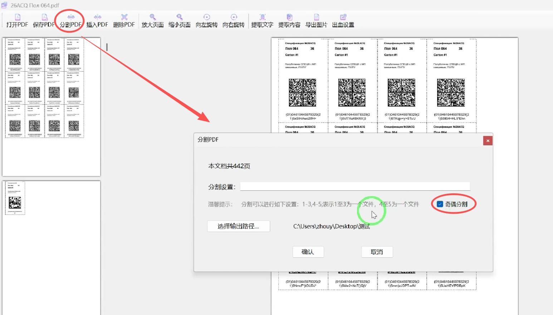553x315 pixels.
Task: Rotate page right via 向右旋转 icon
Action: tap(233, 20)
